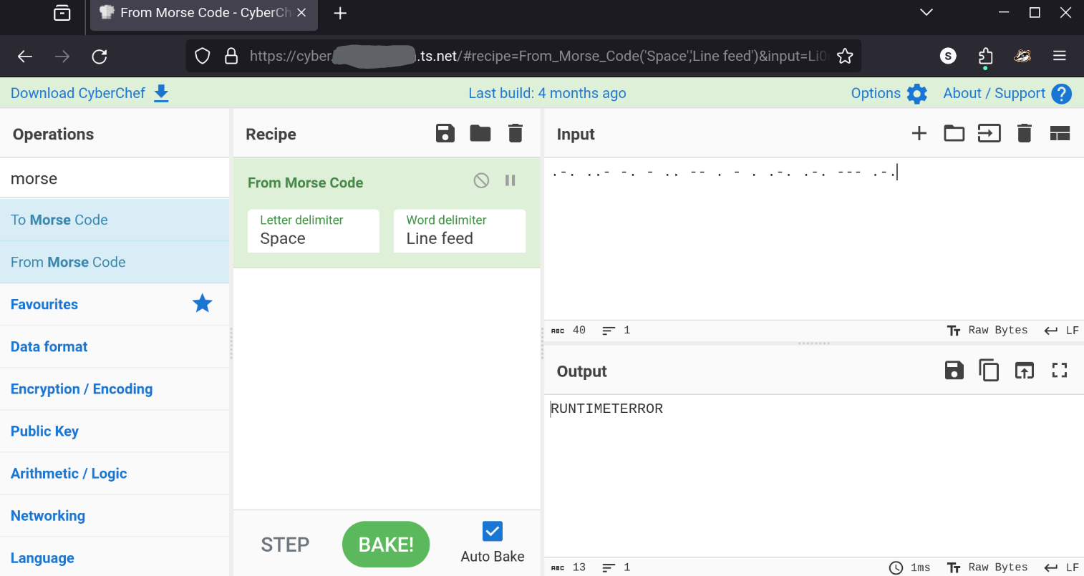Click inside the Morse code input text
This screenshot has width=1084, height=576.
tap(723, 172)
